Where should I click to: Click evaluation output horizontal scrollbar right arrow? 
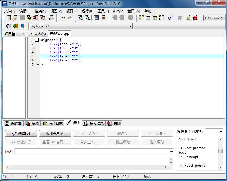tap(166, 167)
